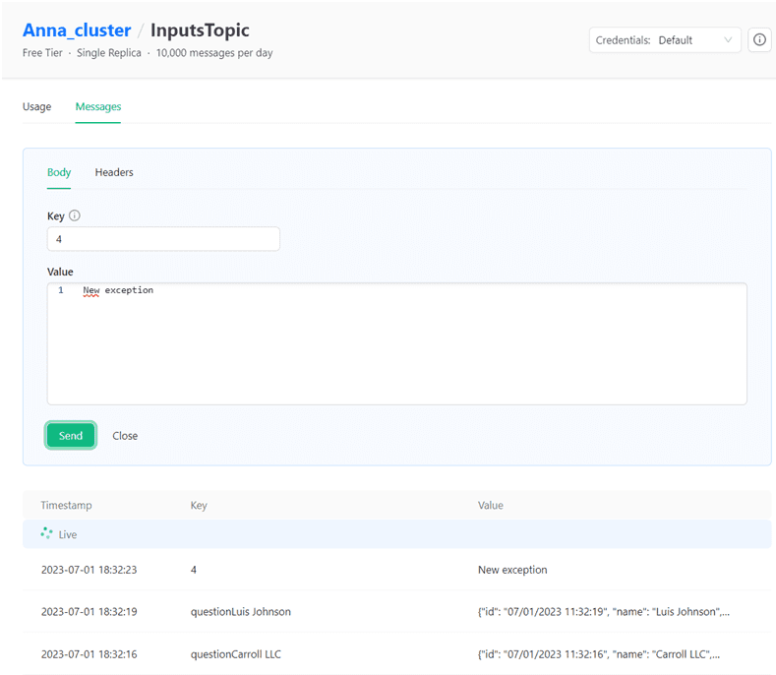This screenshot has width=776, height=675.
Task: Click the Key column header in table
Action: pos(199,505)
